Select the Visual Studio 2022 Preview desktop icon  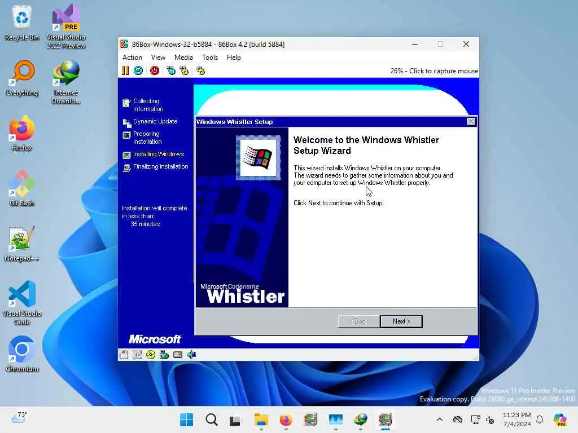66,26
